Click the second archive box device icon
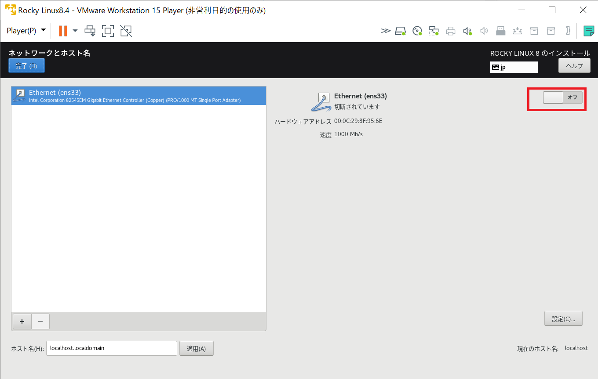The image size is (598, 379). point(551,31)
